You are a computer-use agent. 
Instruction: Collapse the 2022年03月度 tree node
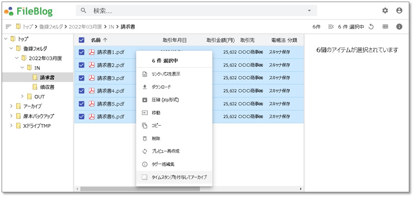(x=17, y=58)
